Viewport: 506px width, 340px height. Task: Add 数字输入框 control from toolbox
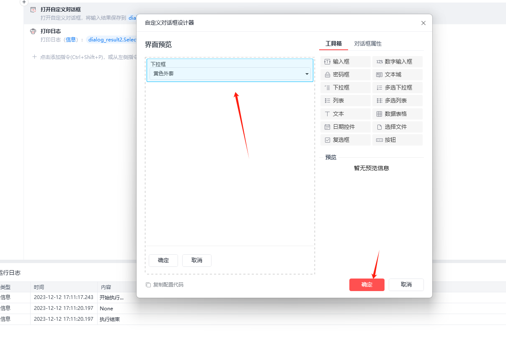pos(398,61)
